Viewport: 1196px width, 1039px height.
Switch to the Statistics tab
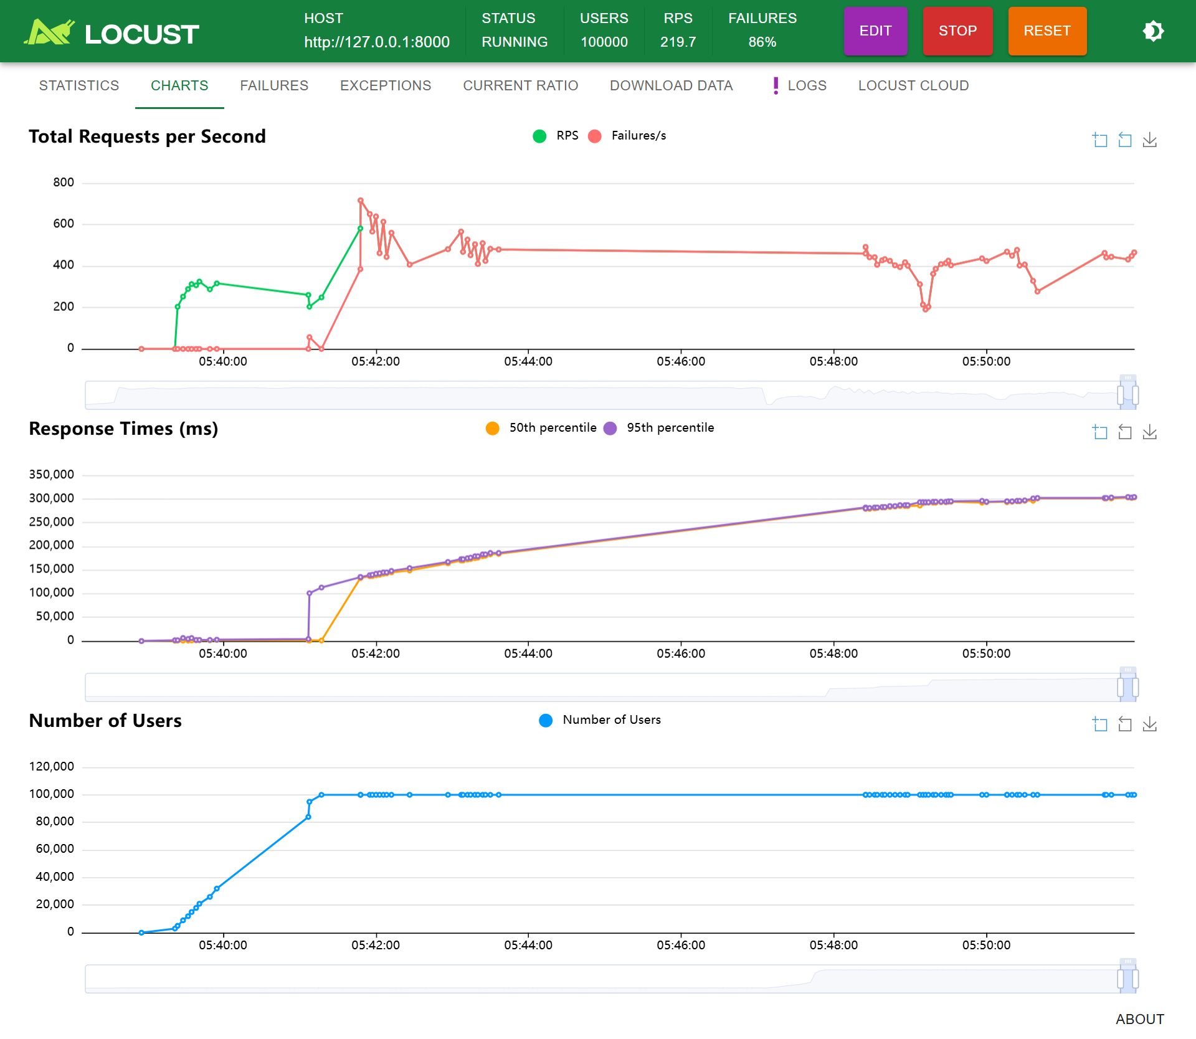click(x=79, y=86)
